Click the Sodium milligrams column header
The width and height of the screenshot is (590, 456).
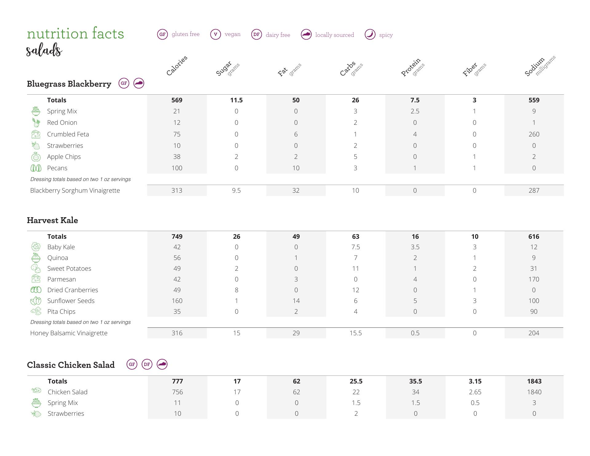(539, 66)
